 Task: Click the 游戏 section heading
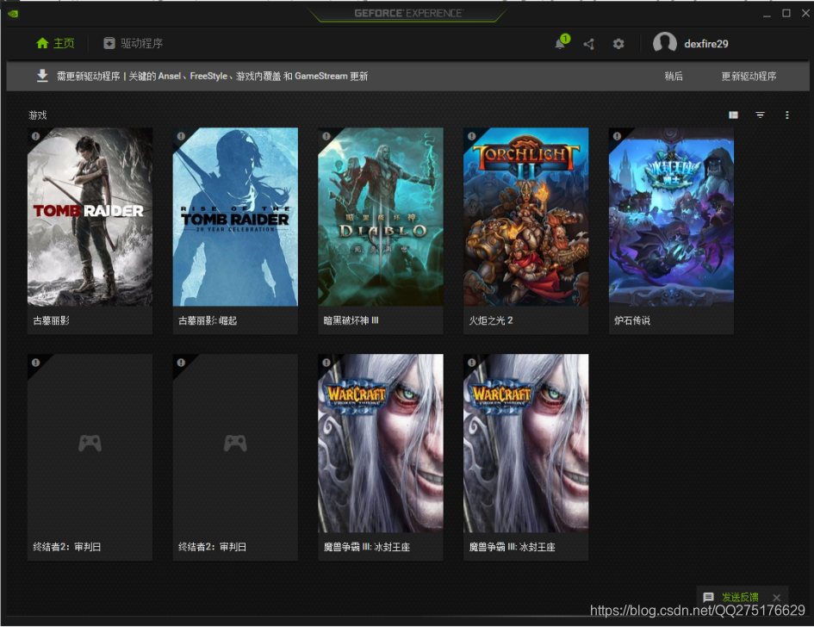(x=37, y=115)
